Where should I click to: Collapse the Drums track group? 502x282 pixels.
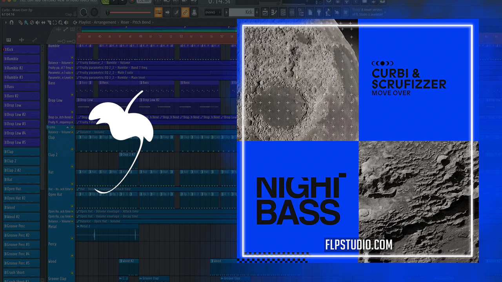click(x=67, y=127)
